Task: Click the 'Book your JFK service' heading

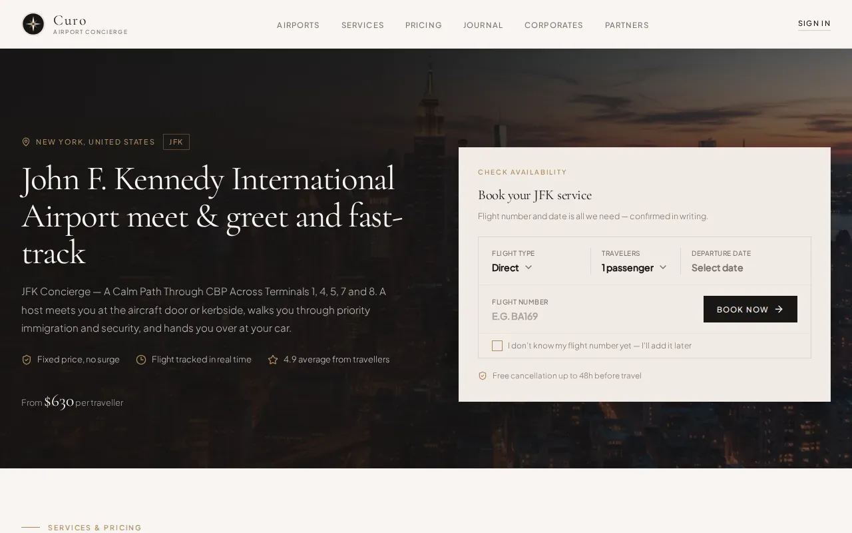Action: coord(534,195)
